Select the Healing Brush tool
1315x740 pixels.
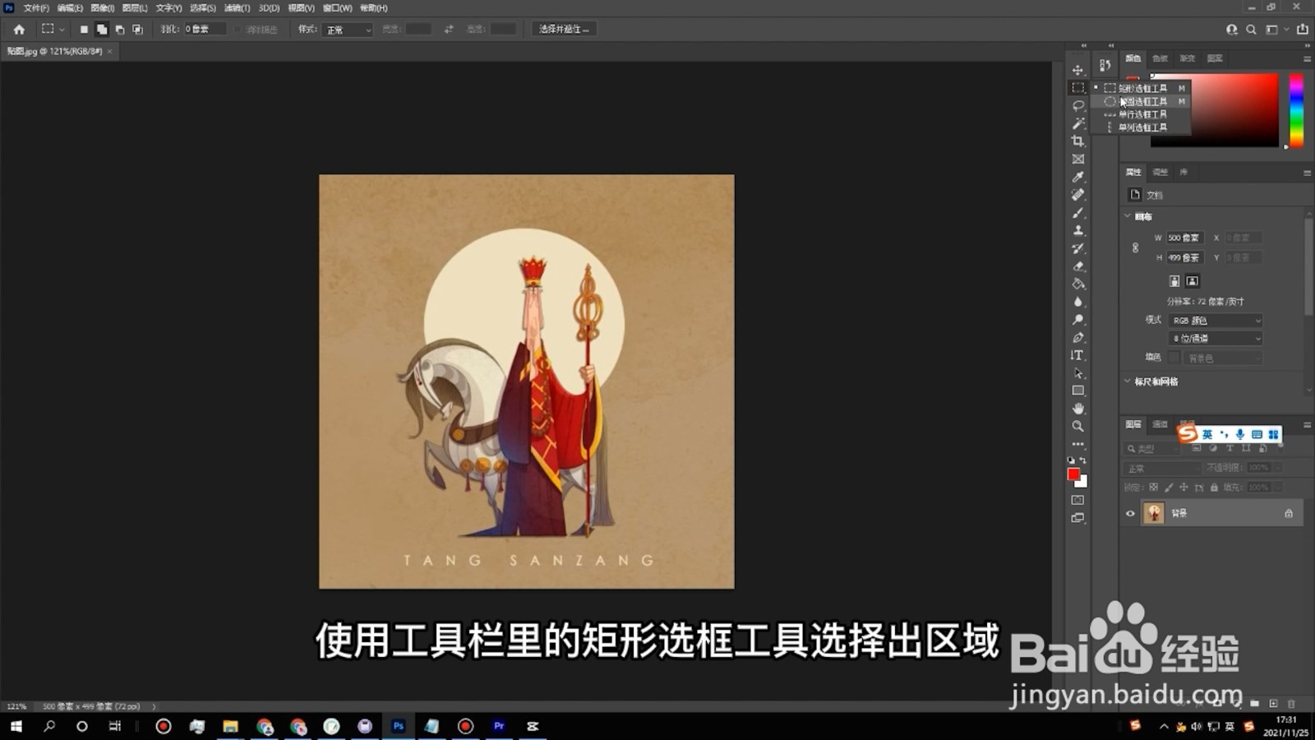point(1077,195)
